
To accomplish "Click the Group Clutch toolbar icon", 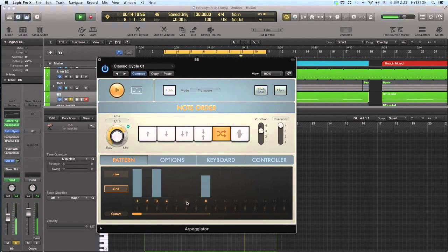I will 40,31.
